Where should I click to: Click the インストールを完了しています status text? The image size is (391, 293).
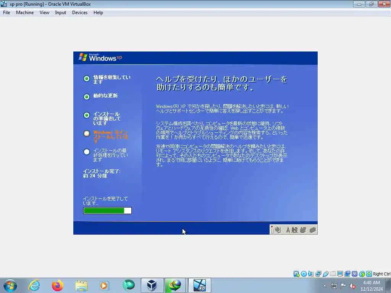[105, 201]
